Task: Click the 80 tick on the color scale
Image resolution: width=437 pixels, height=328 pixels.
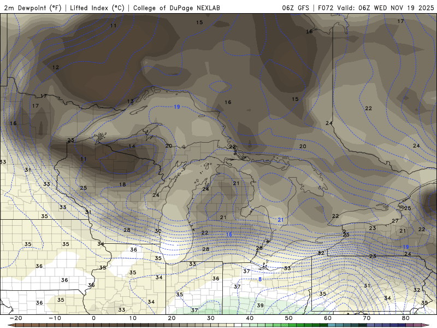Action: click(406, 318)
